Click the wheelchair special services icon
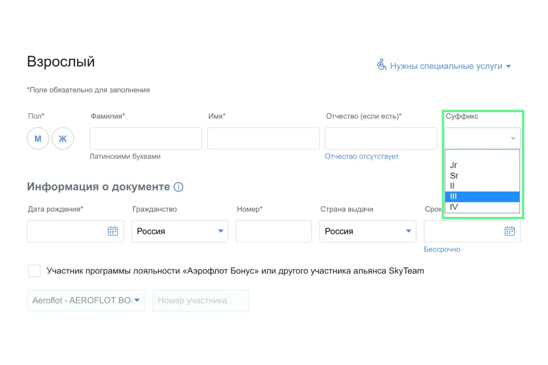Image resolution: width=548 pixels, height=365 pixels. 382,65
